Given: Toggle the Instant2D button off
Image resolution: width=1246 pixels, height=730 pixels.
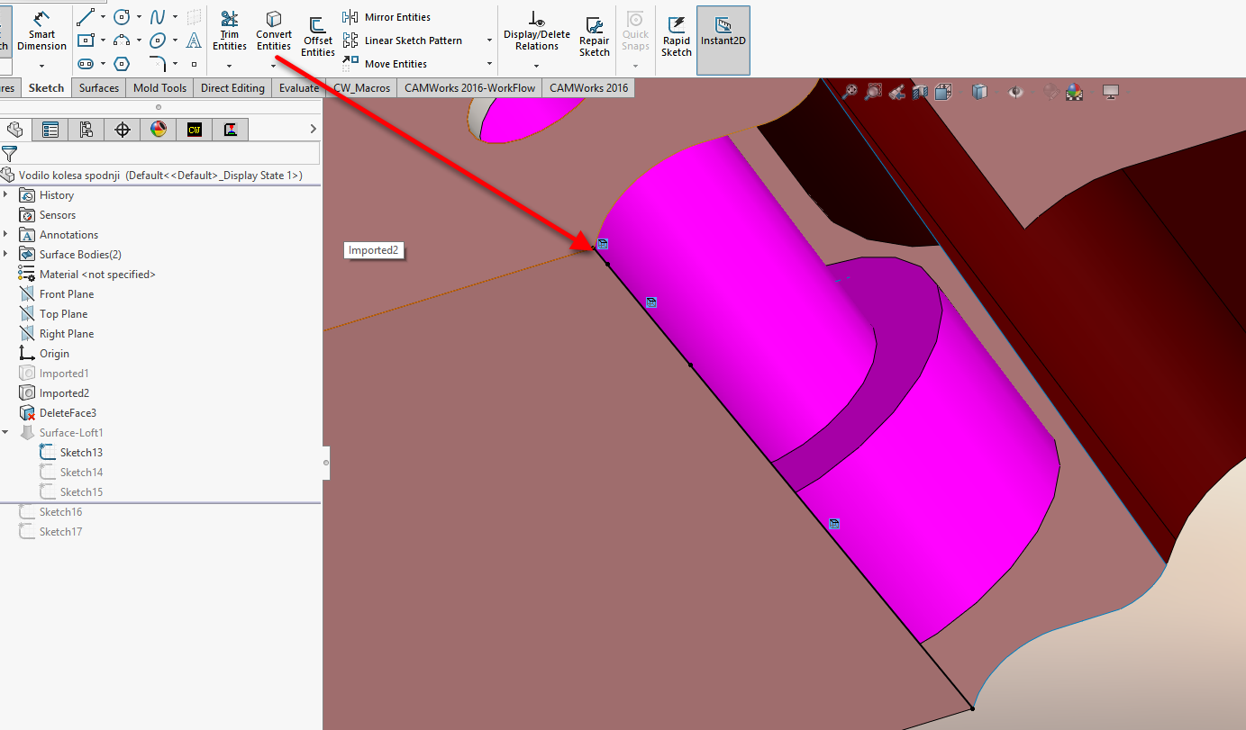Looking at the screenshot, I should pos(723,37).
